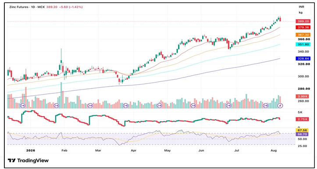Click the 3.99K volume value label
The image size is (317, 169).
(x=302, y=96)
